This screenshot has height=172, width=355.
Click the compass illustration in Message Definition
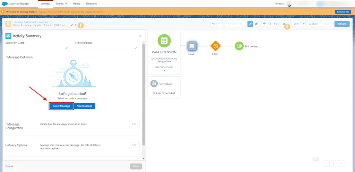tap(73, 73)
